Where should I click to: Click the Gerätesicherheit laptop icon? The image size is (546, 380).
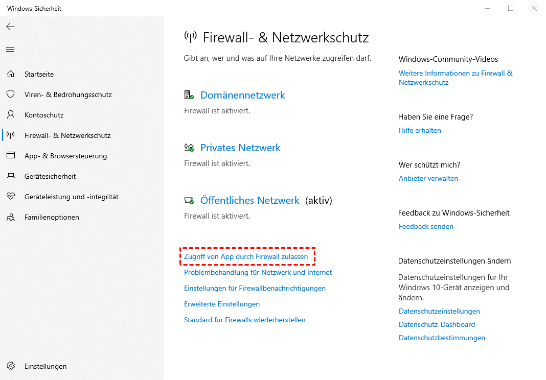[10, 176]
